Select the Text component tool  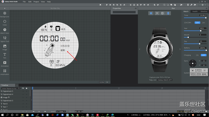point(5,56)
